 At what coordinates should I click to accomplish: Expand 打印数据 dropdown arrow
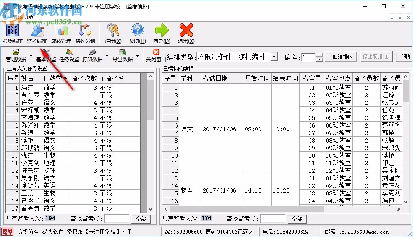coord(107,55)
